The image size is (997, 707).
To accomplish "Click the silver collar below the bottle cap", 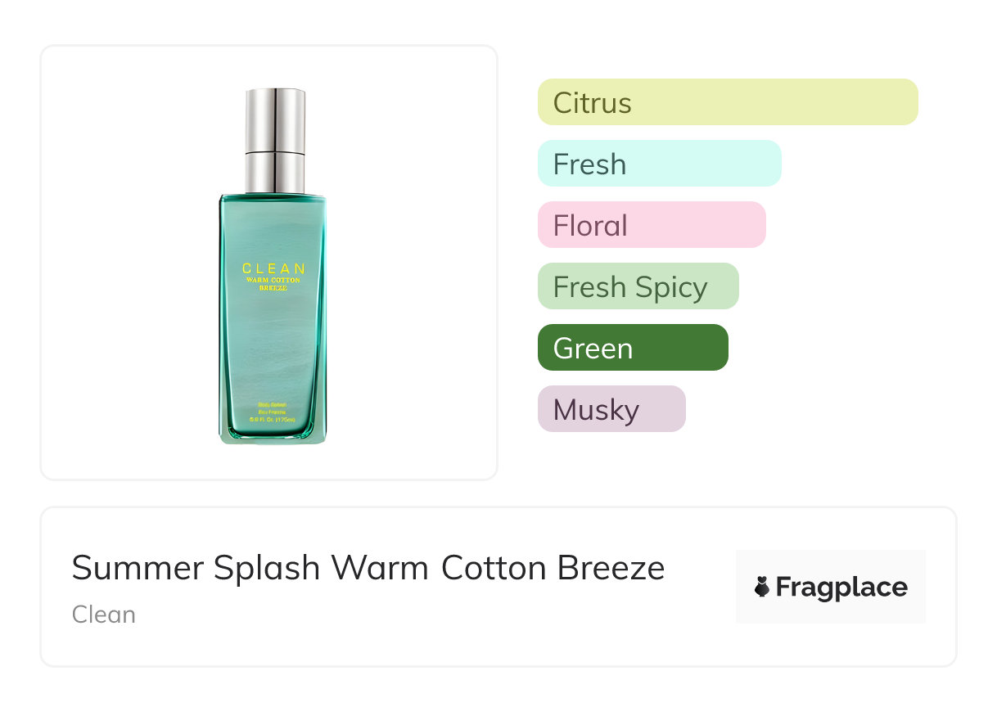I will point(275,170).
